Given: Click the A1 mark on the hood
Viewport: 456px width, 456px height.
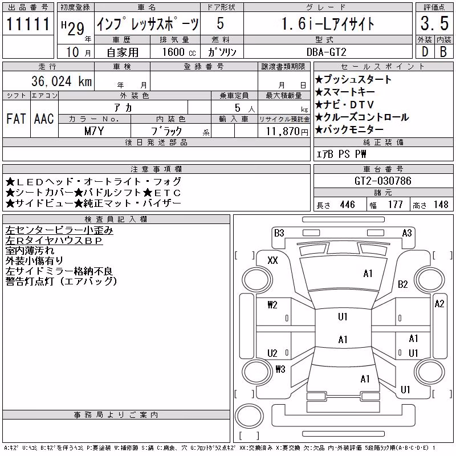Looking at the screenshot, I should coord(368,274).
